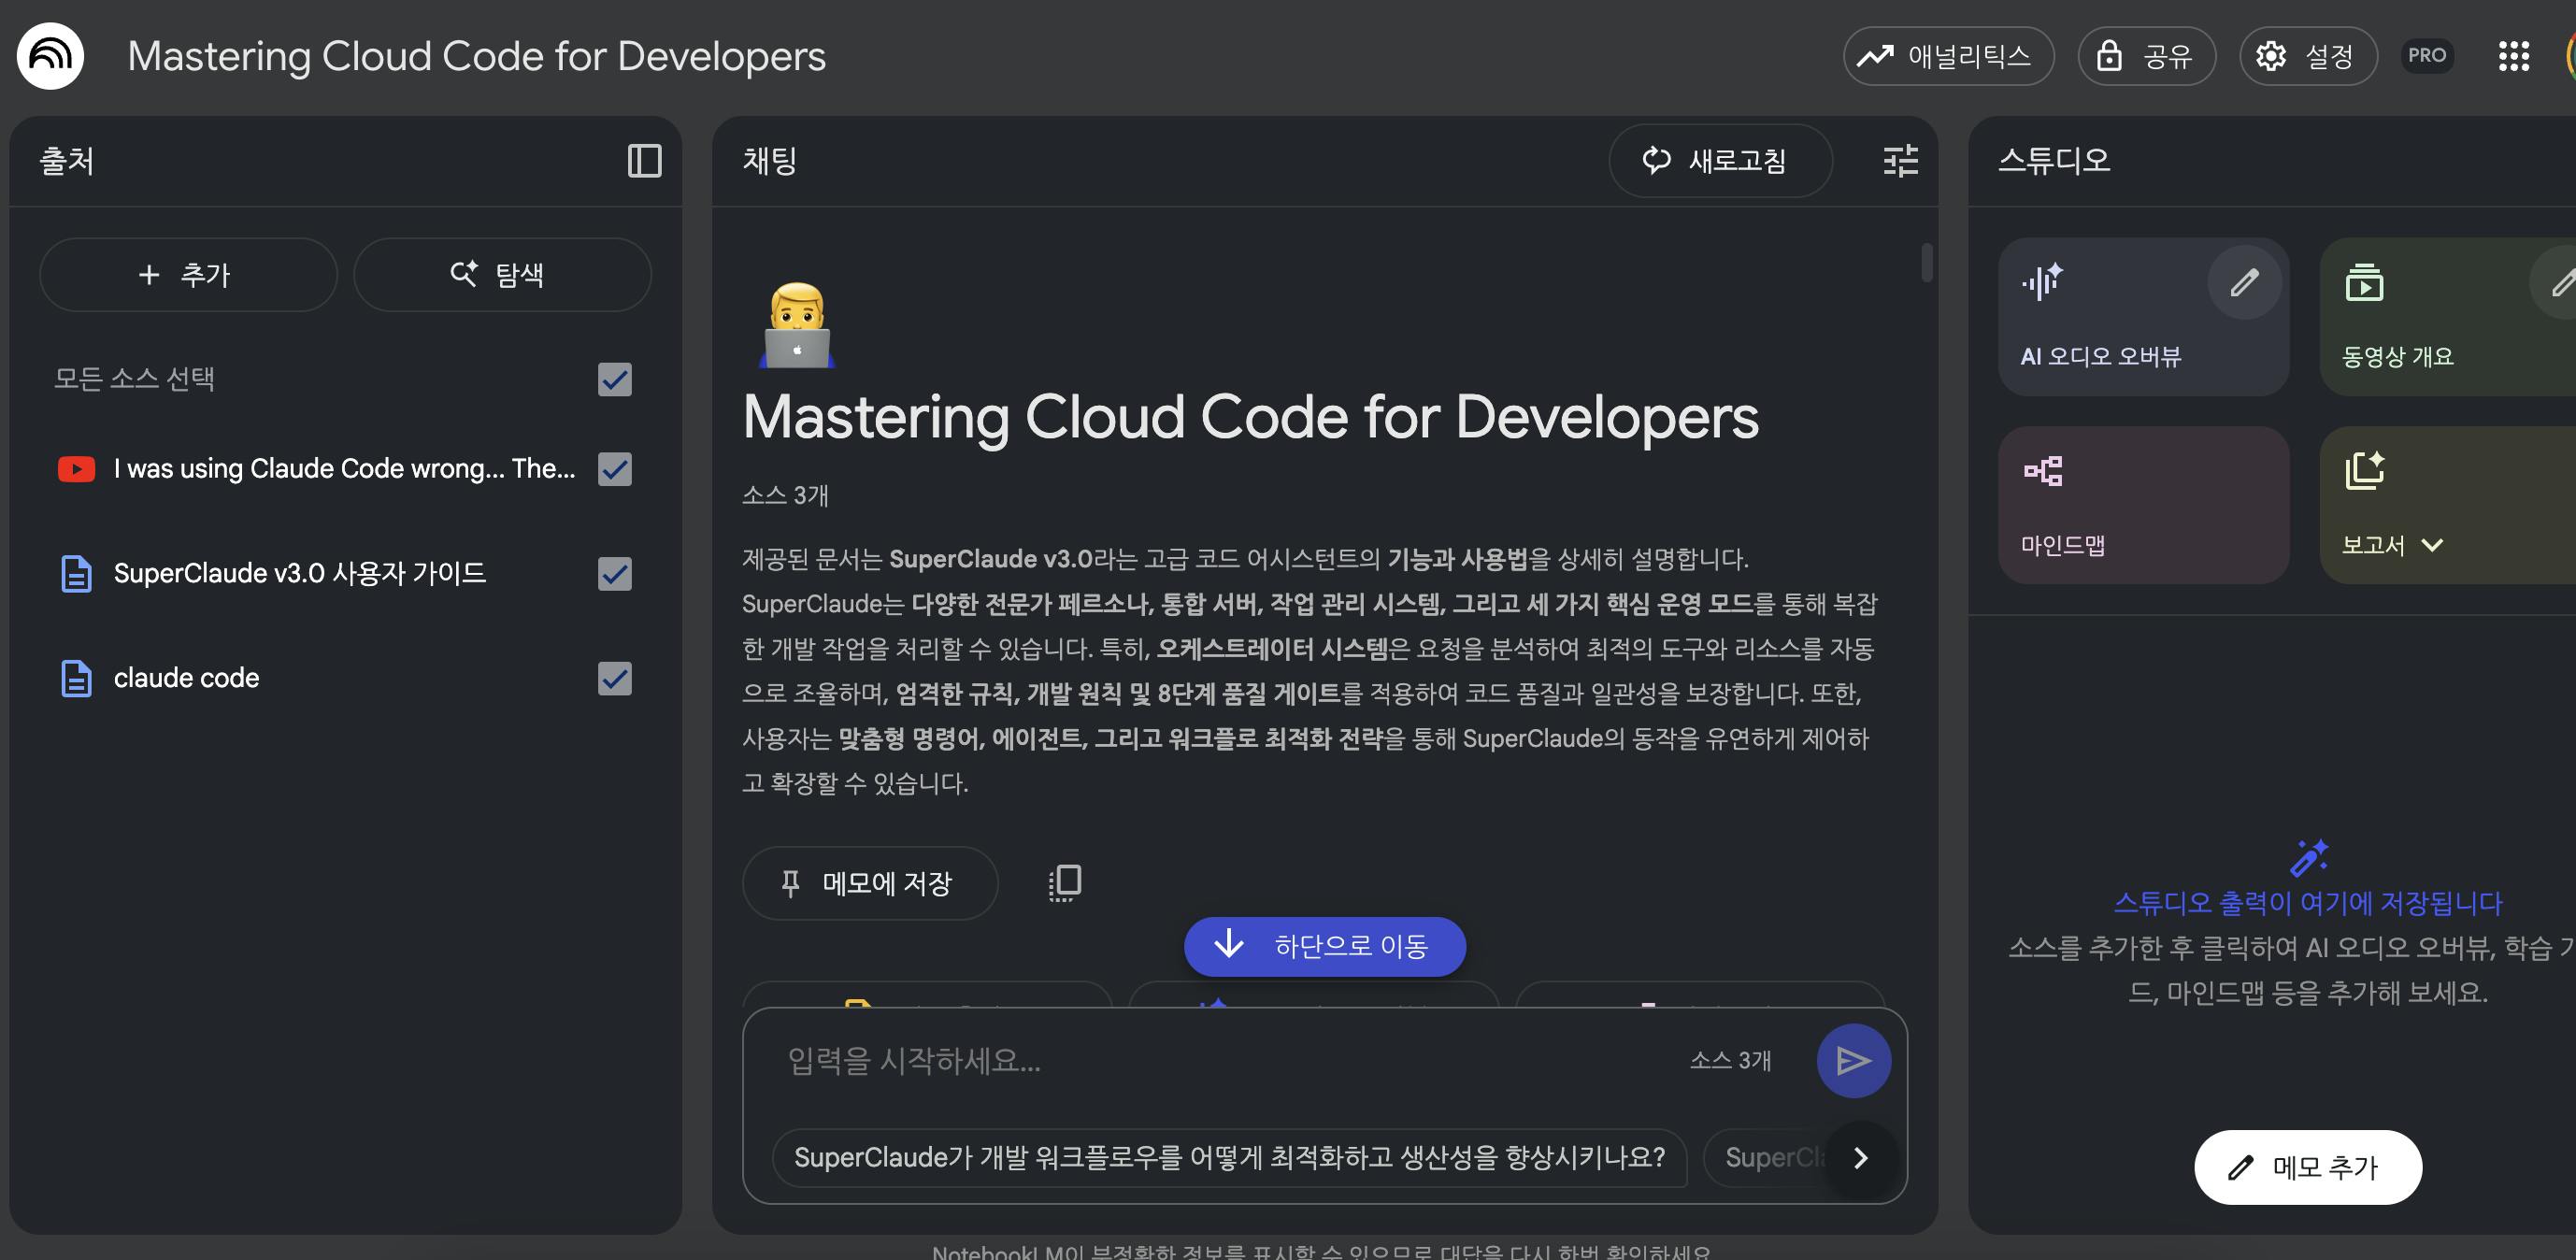Customize AI audio overview pencil icon
The height and width of the screenshot is (1260, 2576).
[x=2243, y=283]
